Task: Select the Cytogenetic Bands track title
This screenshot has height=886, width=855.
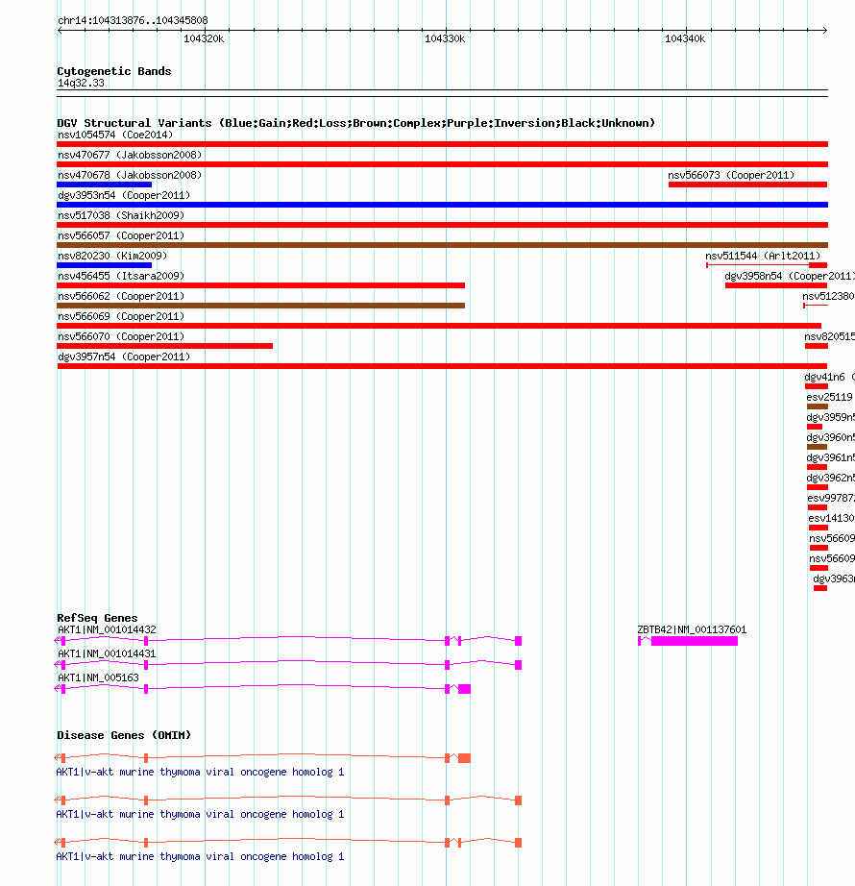Action: [114, 71]
